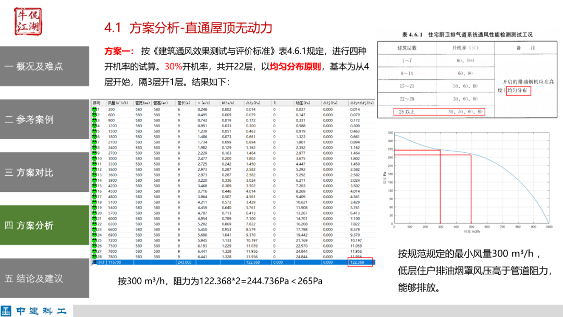Click the slide title 4.1 方案分析-直通屋顶无动力
The width and height of the screenshot is (563, 317).
click(188, 28)
